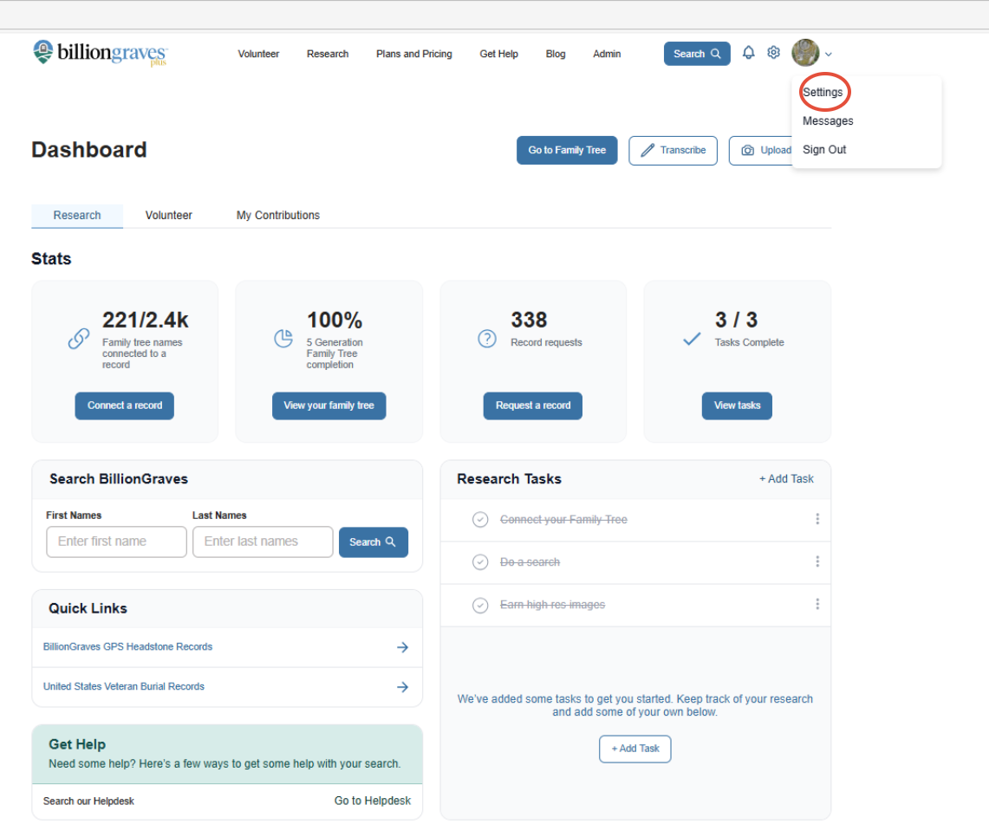
Task: Click Search our Helpdesk text
Action: click(88, 801)
